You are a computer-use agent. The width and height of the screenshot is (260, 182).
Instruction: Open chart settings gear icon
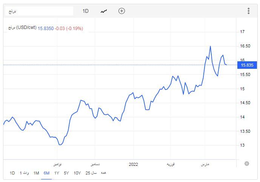pyautogui.click(x=247, y=164)
